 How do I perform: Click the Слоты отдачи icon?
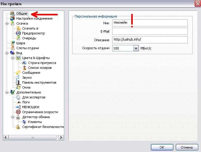pyautogui.click(x=13, y=48)
